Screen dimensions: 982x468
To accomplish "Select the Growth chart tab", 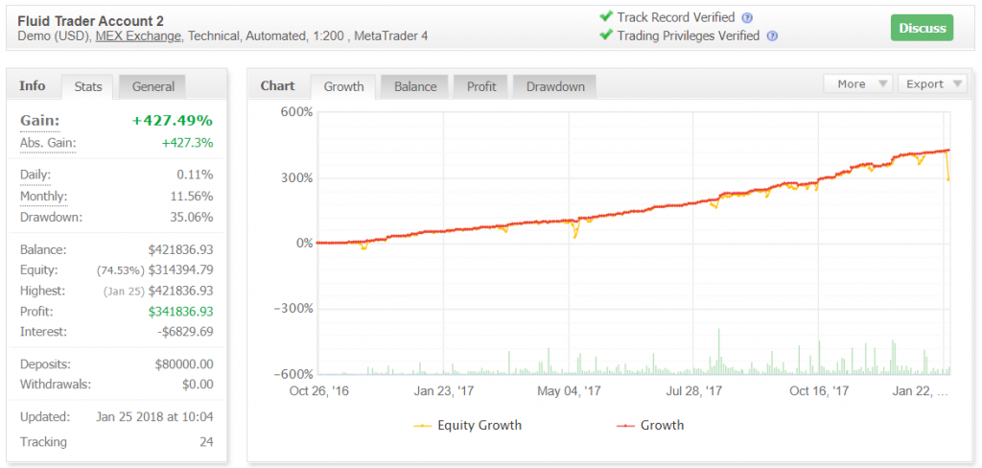I will click(343, 86).
